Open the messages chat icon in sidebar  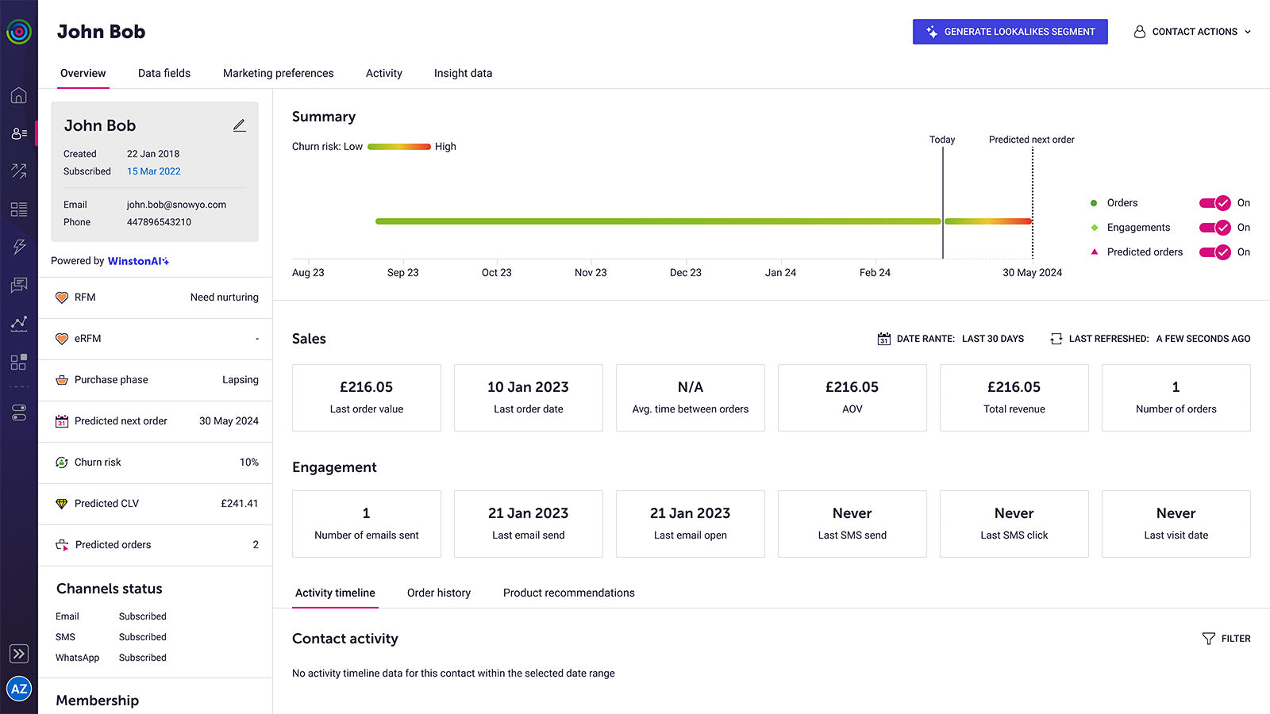19,286
